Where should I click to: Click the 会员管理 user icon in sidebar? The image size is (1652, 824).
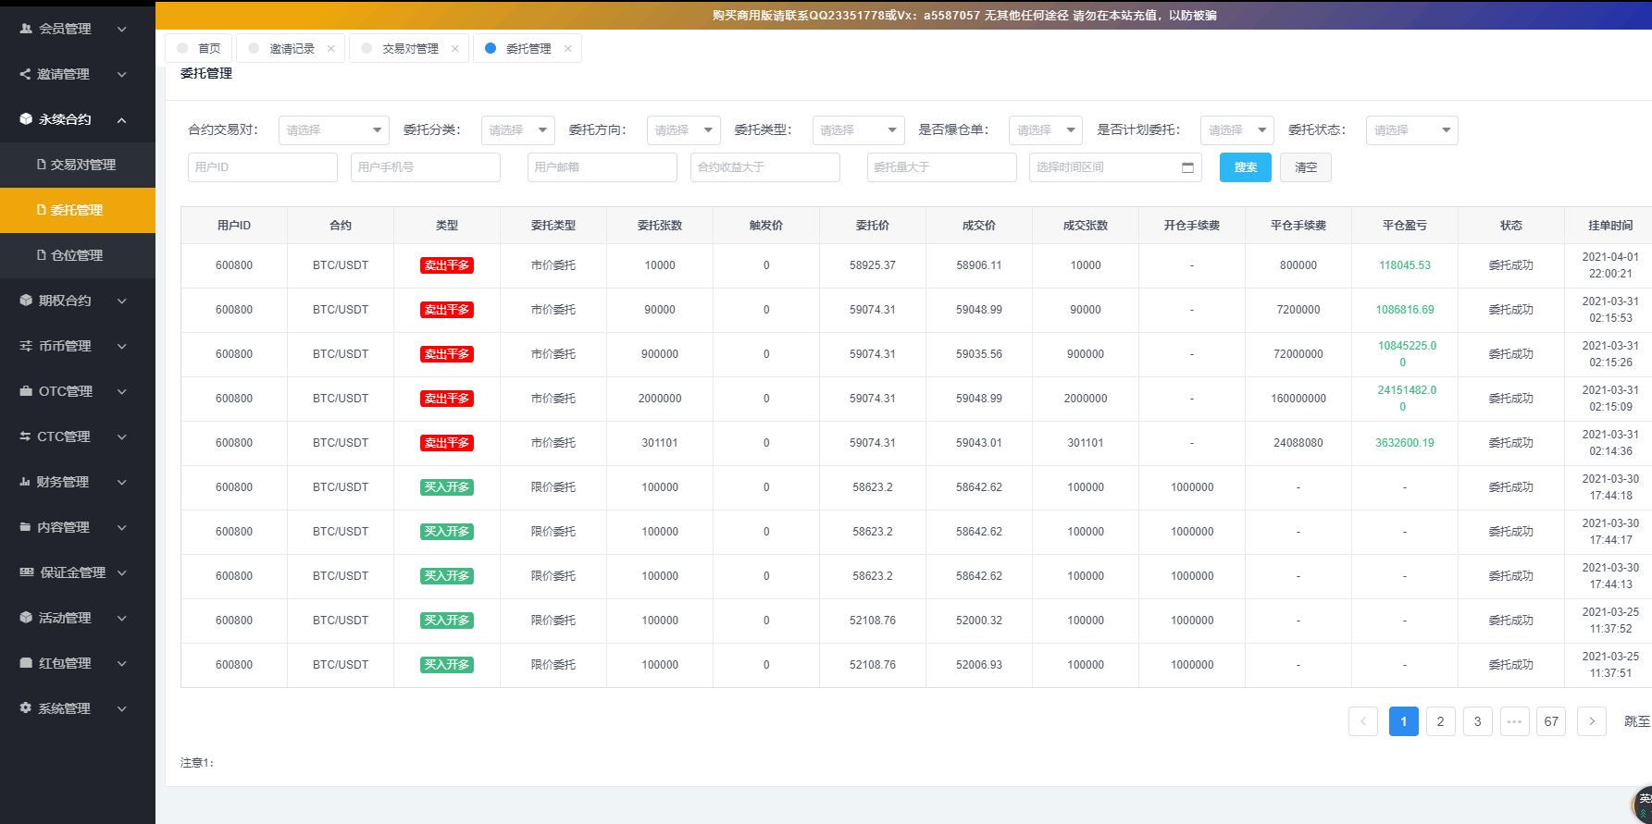pyautogui.click(x=26, y=29)
